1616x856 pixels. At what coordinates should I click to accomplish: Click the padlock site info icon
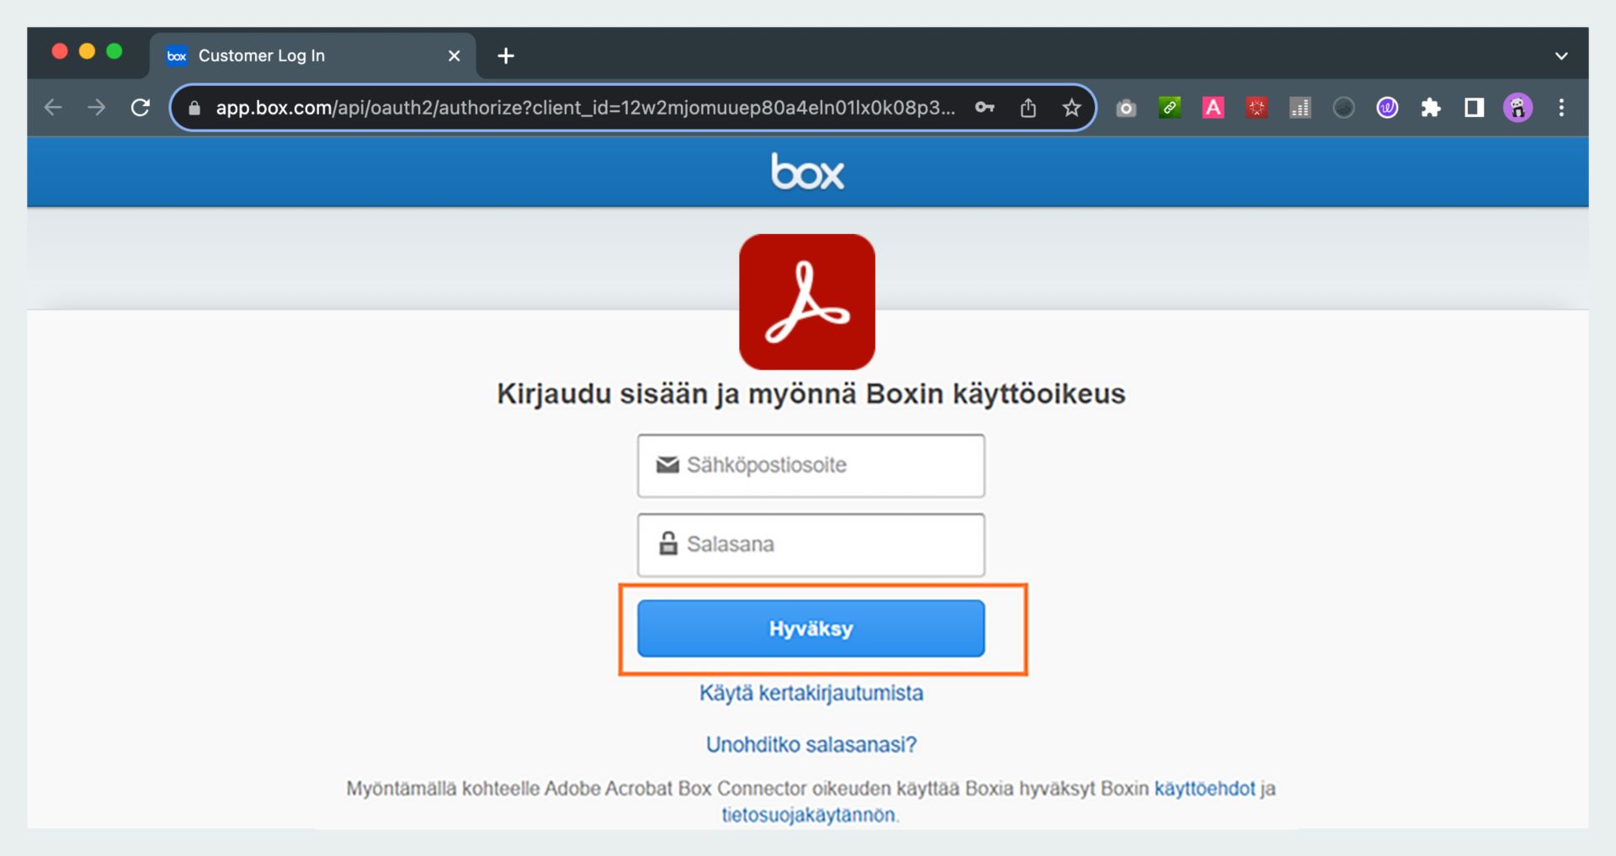(194, 108)
